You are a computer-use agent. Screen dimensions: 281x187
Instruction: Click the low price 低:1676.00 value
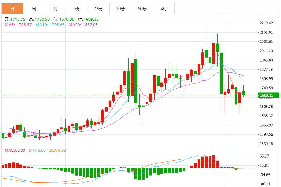[x=63, y=19]
